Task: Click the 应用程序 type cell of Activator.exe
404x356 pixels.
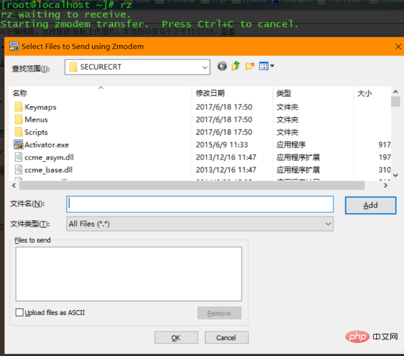Action: (x=291, y=145)
